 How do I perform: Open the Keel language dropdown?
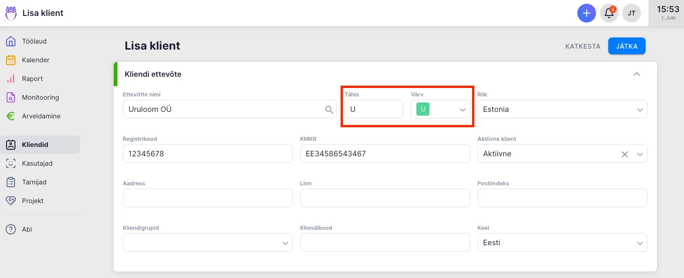[640, 243]
